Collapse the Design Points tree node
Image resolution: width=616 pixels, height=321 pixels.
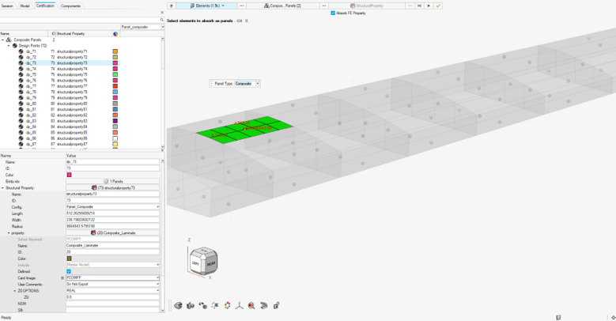click(9, 46)
